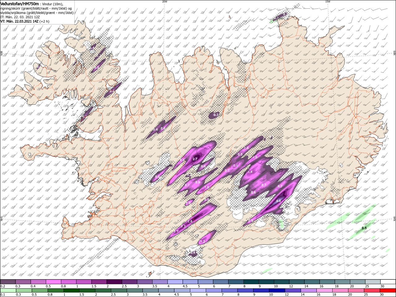Click the 2.3 precipitation value label
Viewport: 396px width, 297px height.
pyautogui.click(x=183, y=226)
